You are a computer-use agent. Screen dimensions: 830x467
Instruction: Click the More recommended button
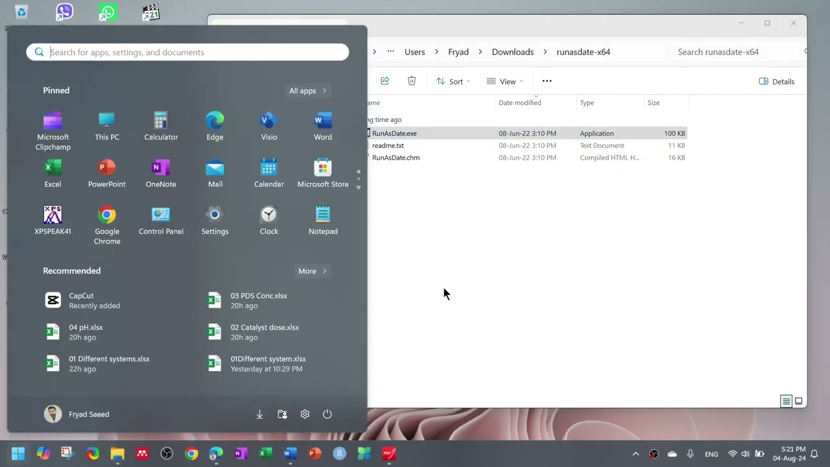click(x=313, y=271)
